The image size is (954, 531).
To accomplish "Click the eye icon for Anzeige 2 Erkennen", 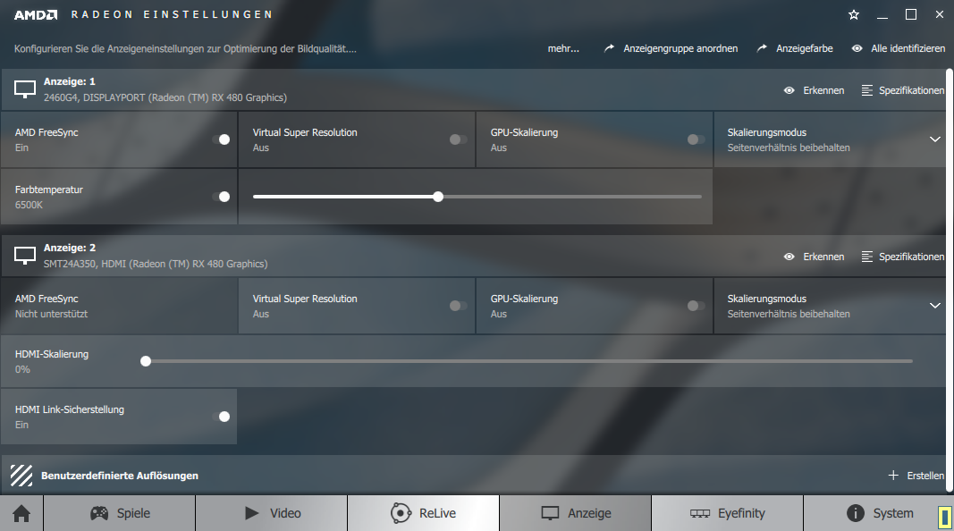I will (789, 257).
